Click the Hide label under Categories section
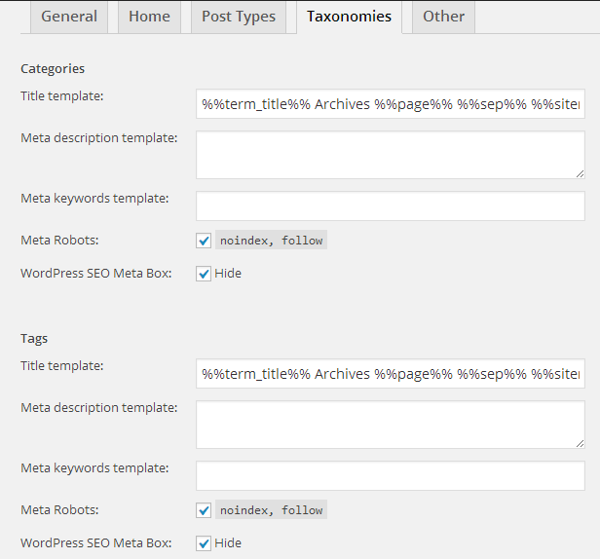This screenshot has height=559, width=600. [x=228, y=274]
